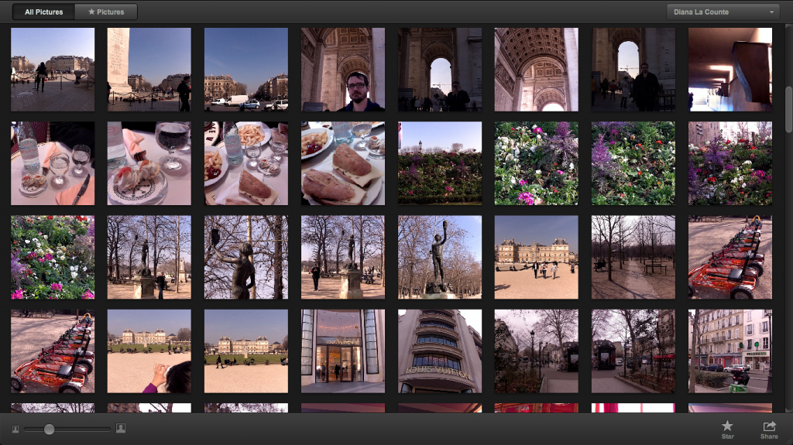Select the statue close-up from behind photo
The height and width of the screenshot is (445, 793).
click(245, 258)
